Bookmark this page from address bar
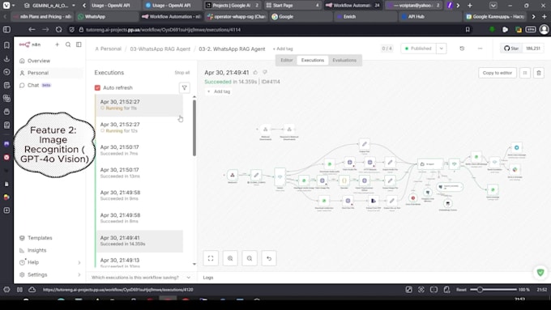Viewport: 551px width, 310px height. point(468,29)
